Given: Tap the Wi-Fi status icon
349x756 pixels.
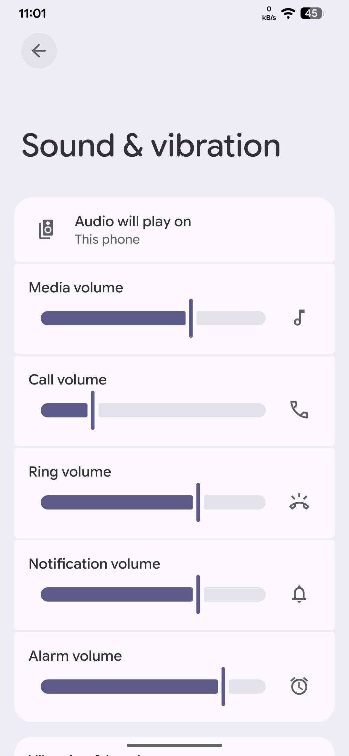Looking at the screenshot, I should [288, 13].
